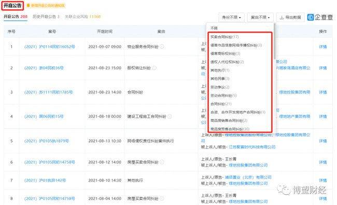The height and width of the screenshot is (205, 337).
Task: Open company link 浦项置业（北京）有限公司
Action: [x=248, y=177]
